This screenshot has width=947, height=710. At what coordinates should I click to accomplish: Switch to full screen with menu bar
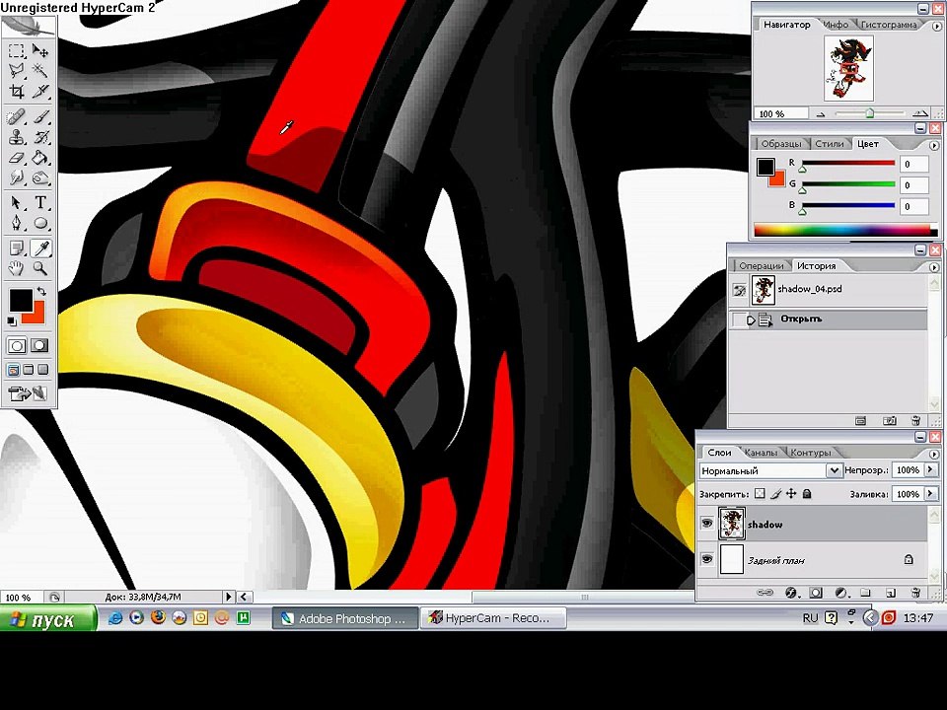28,370
